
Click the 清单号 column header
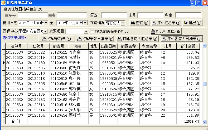[16, 46]
